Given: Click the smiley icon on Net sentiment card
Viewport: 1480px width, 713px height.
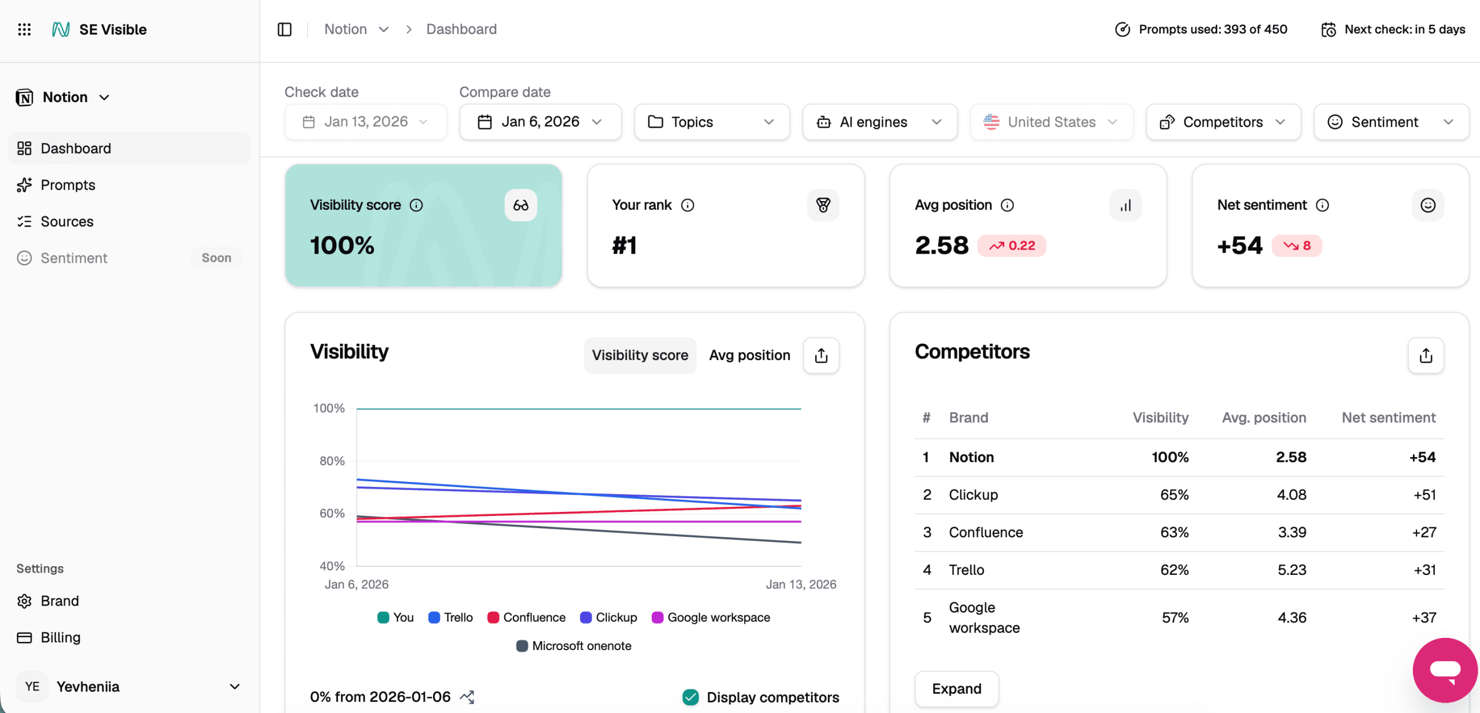Looking at the screenshot, I should (x=1427, y=205).
